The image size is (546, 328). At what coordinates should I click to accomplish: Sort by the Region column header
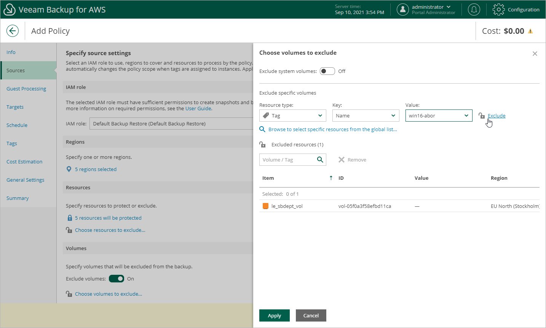[x=499, y=178]
